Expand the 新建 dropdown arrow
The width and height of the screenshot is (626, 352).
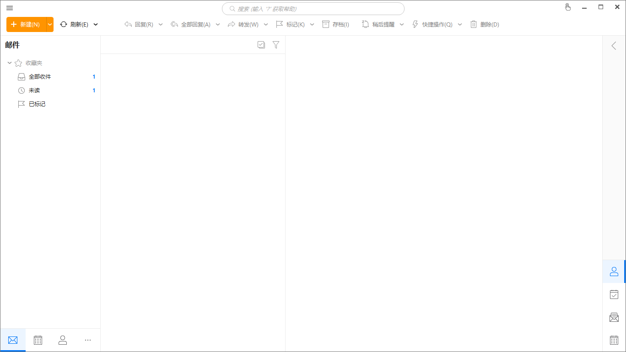50,25
